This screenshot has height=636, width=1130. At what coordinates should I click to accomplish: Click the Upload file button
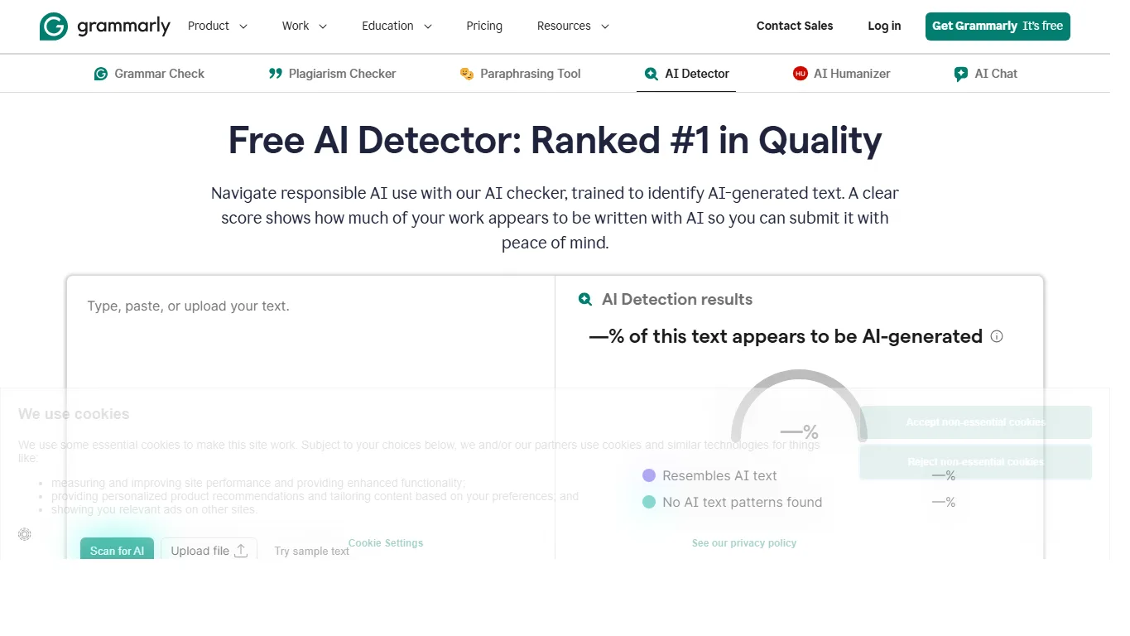209,550
